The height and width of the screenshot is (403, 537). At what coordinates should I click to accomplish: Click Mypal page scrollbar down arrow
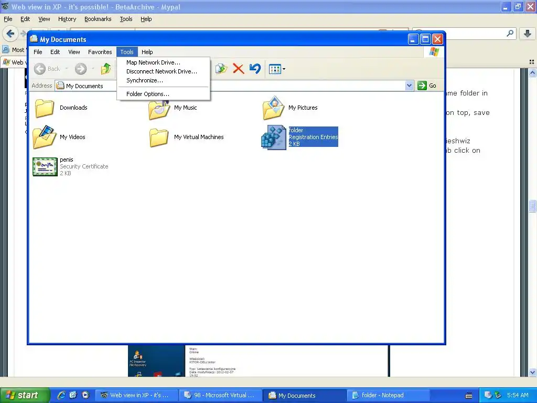click(532, 373)
